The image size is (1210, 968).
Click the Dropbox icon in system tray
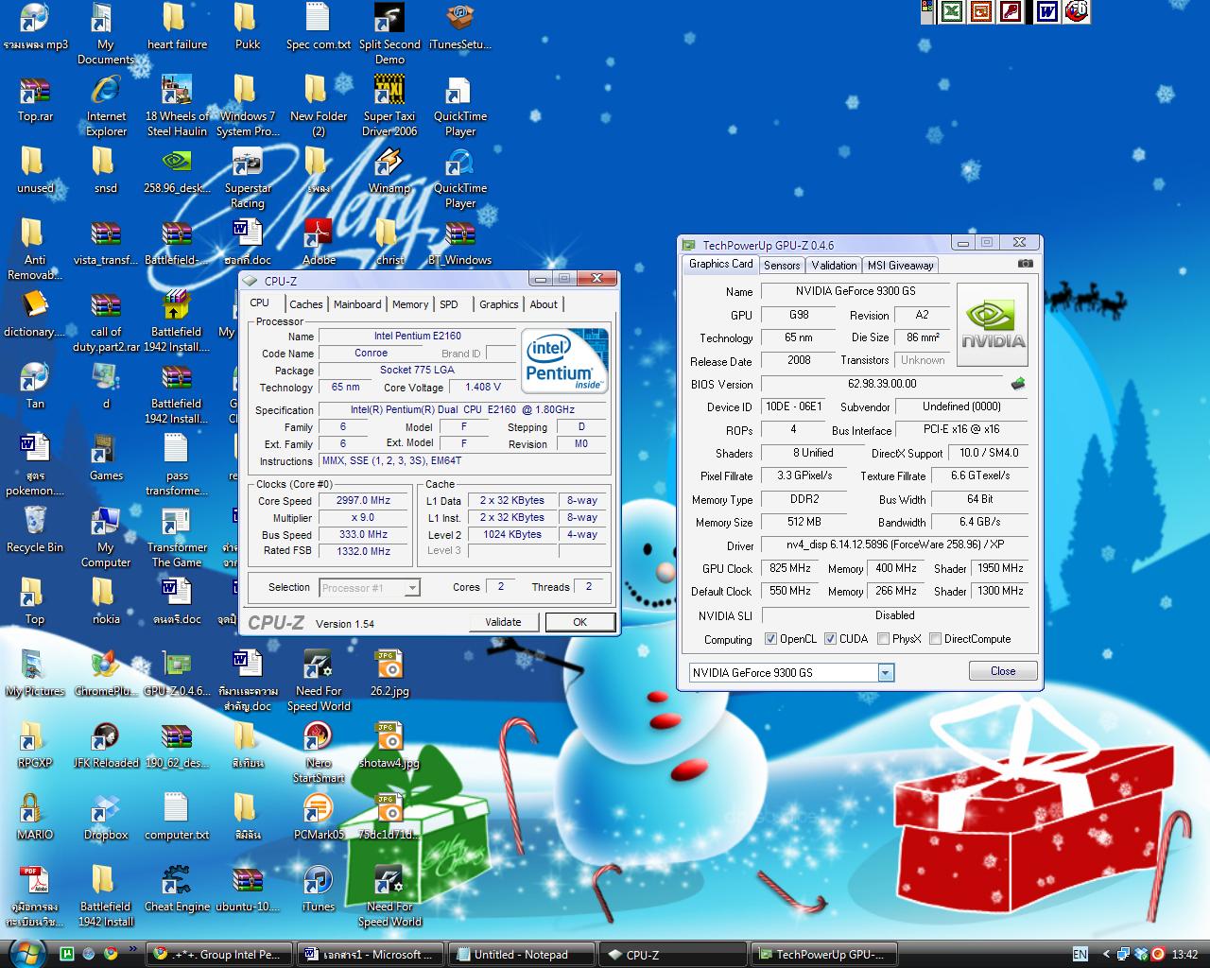point(1140,954)
